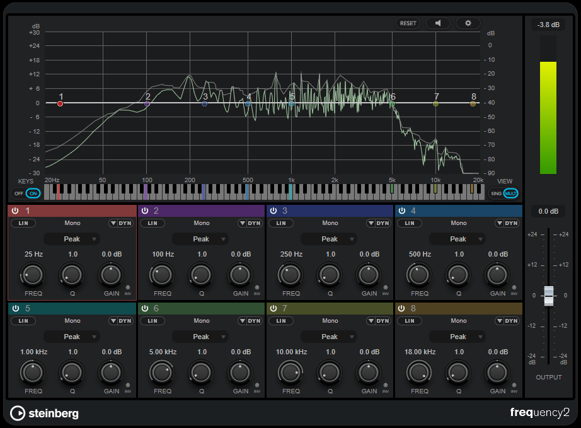Click the speaker listen icon above the spectrum
The image size is (581, 428).
[438, 23]
